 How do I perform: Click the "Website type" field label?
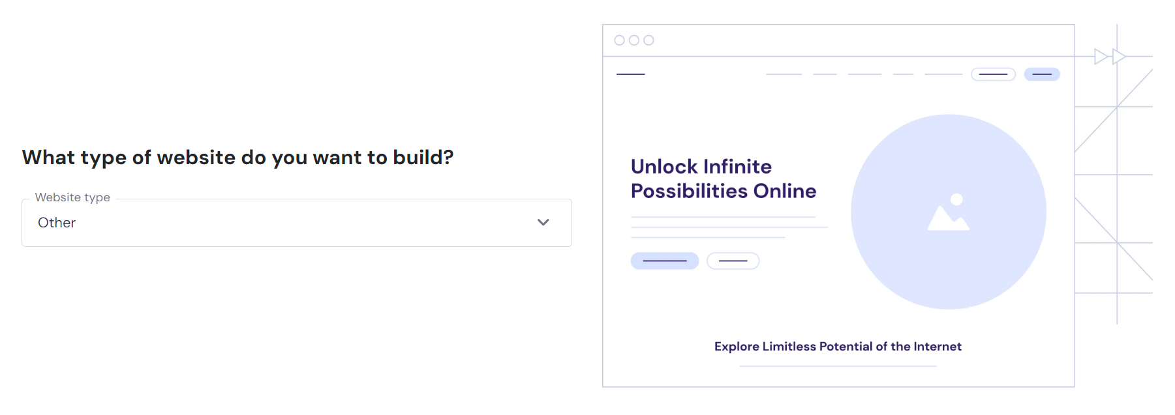click(72, 197)
